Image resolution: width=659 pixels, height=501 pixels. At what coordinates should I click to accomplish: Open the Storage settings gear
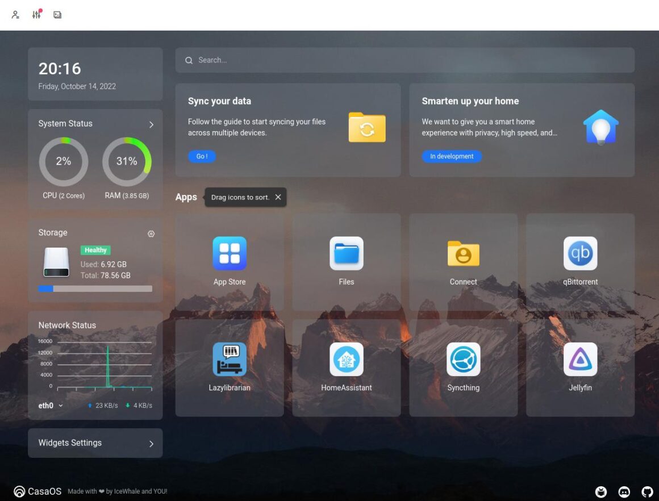tap(151, 233)
